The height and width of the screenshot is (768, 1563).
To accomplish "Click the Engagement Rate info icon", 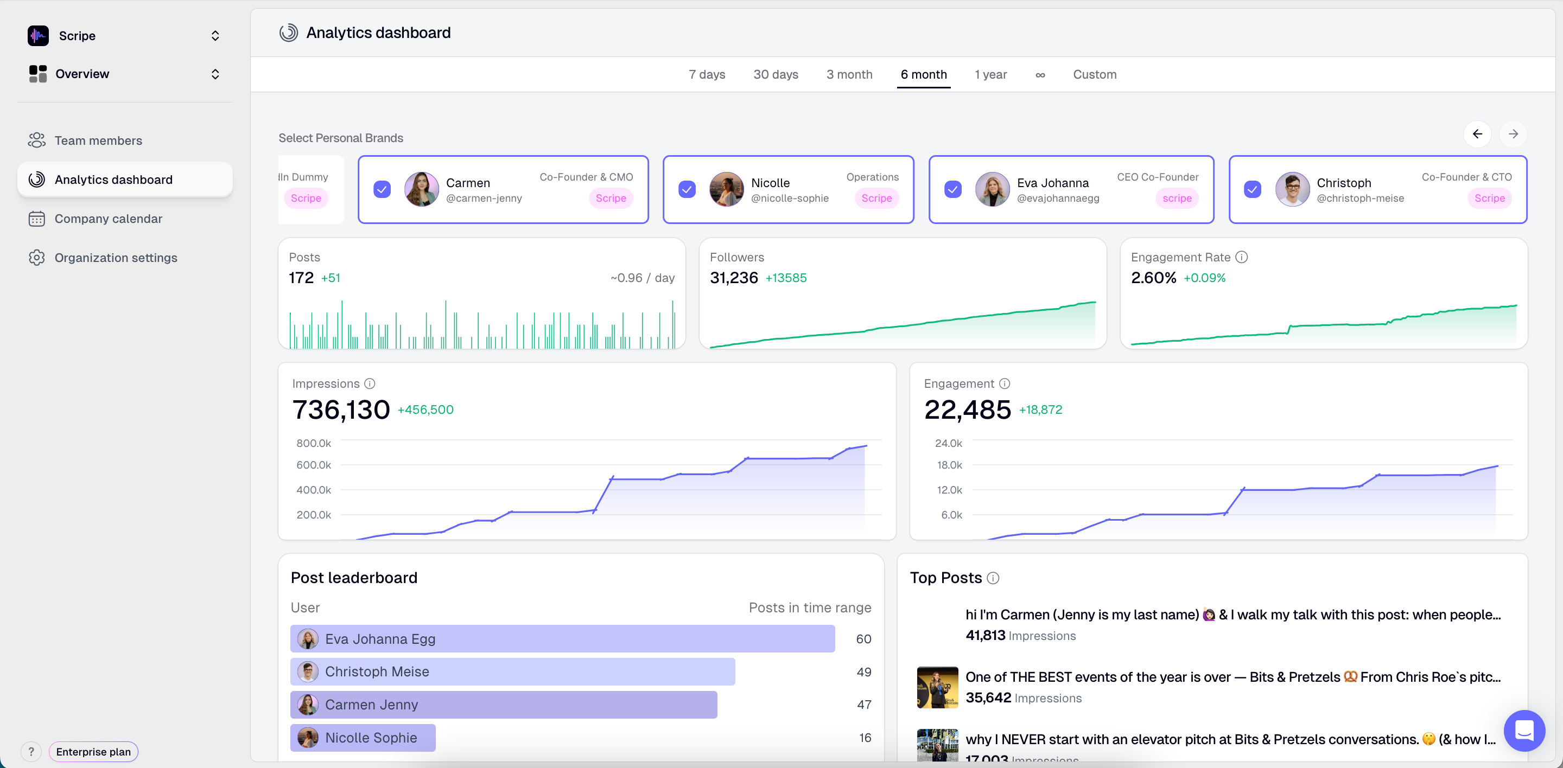I will pyautogui.click(x=1241, y=257).
